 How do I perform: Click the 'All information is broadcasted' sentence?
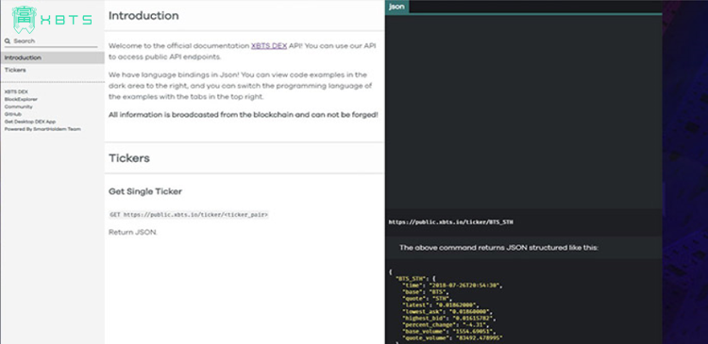(244, 115)
